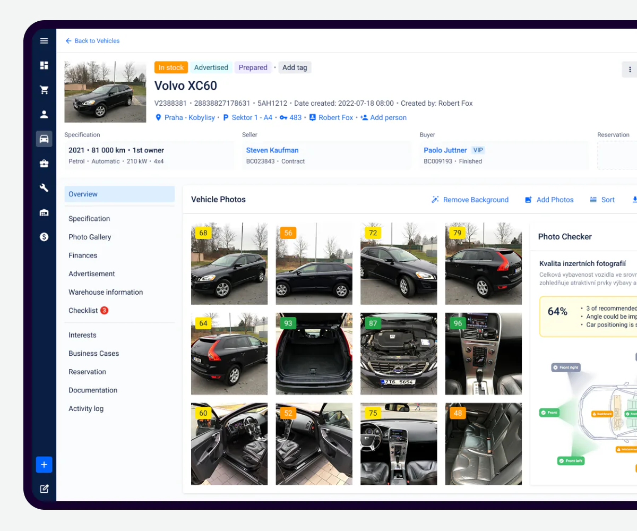The height and width of the screenshot is (531, 637).
Task: Open photo scored 72
Action: tap(399, 263)
